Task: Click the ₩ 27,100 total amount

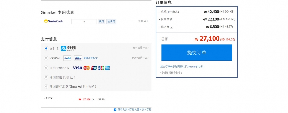Action: pyautogui.click(x=207, y=39)
